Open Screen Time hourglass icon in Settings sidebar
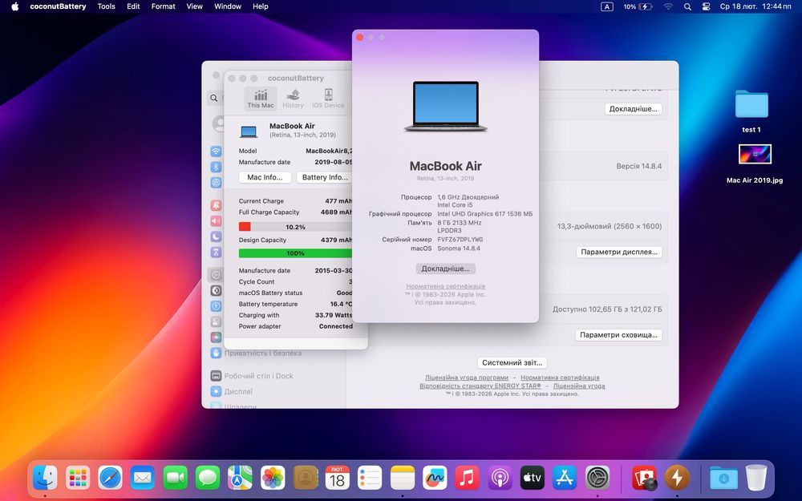 click(x=217, y=252)
